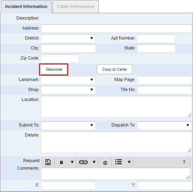Click the Request Comments resize handle
Viewport: 193px width, 192px height.
(188, 177)
